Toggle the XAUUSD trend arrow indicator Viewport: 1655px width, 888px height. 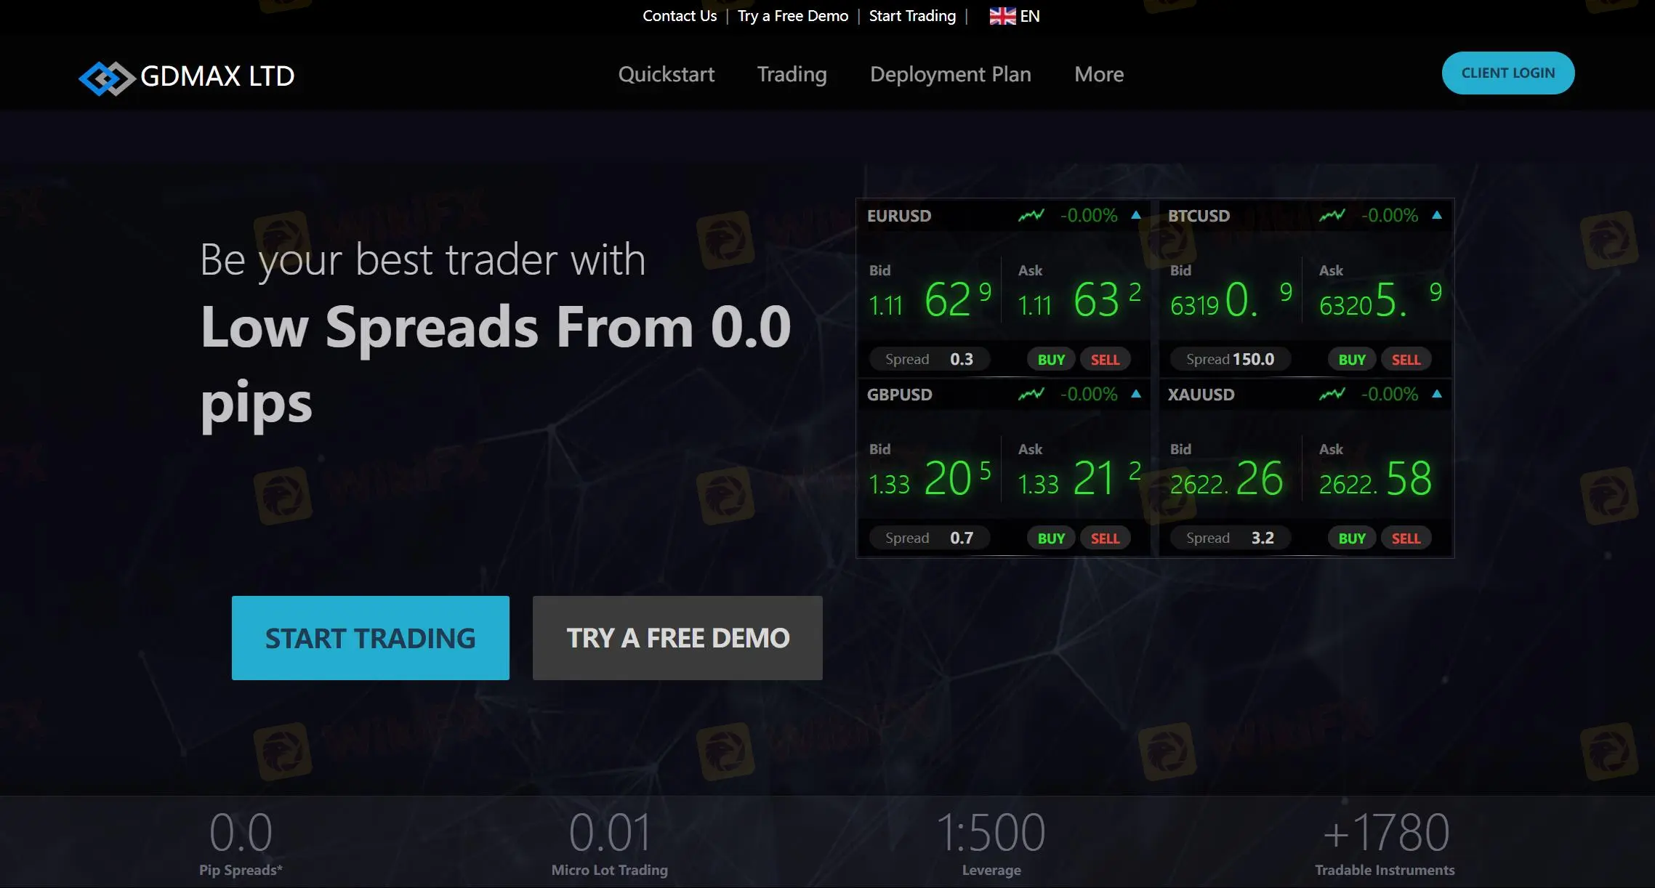coord(1437,394)
